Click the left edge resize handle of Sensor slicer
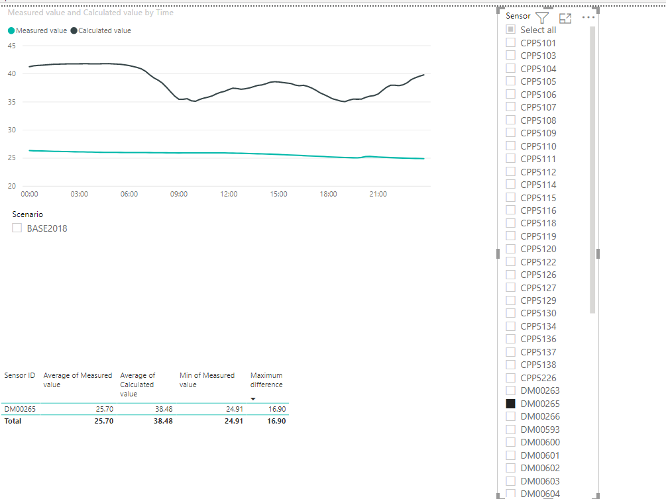 tap(498, 253)
